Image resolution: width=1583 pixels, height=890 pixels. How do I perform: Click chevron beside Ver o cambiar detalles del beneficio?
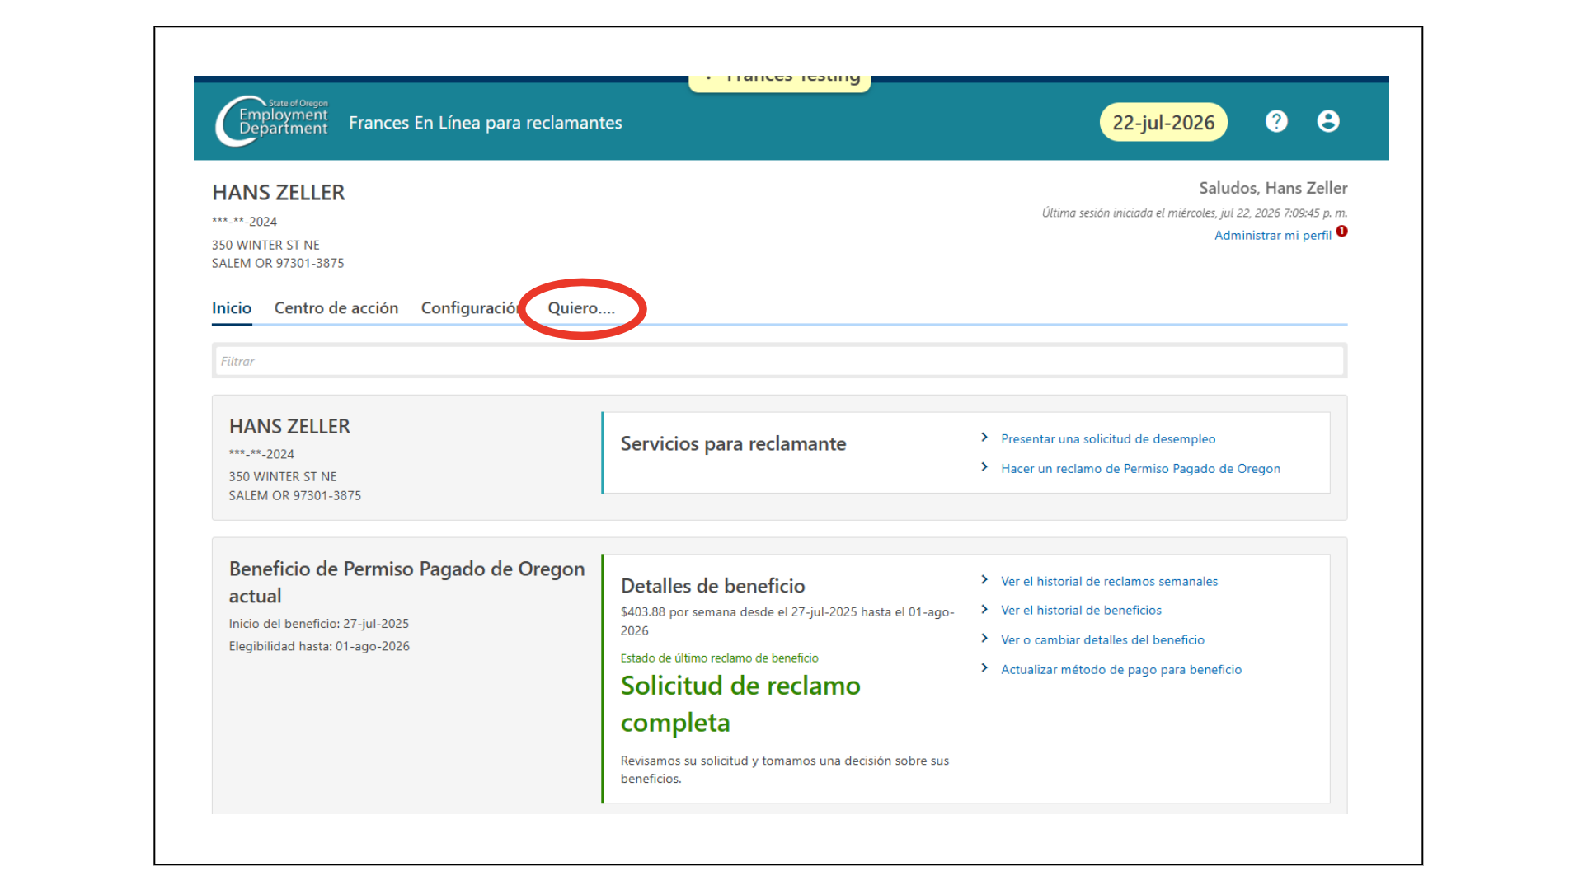[984, 639]
